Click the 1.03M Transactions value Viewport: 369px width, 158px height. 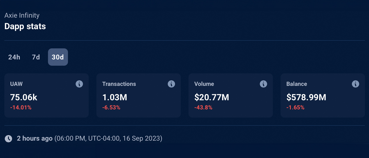pos(114,97)
